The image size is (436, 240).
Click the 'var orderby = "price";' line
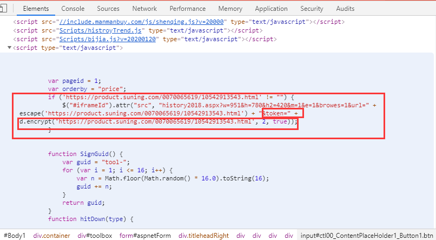87,89
